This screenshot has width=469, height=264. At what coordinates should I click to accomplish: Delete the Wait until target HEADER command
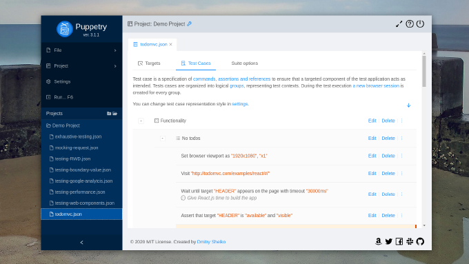[x=388, y=194]
